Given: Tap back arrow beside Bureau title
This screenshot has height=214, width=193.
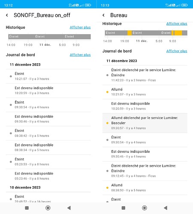Looking at the screenshot, I should [x=103, y=15].
